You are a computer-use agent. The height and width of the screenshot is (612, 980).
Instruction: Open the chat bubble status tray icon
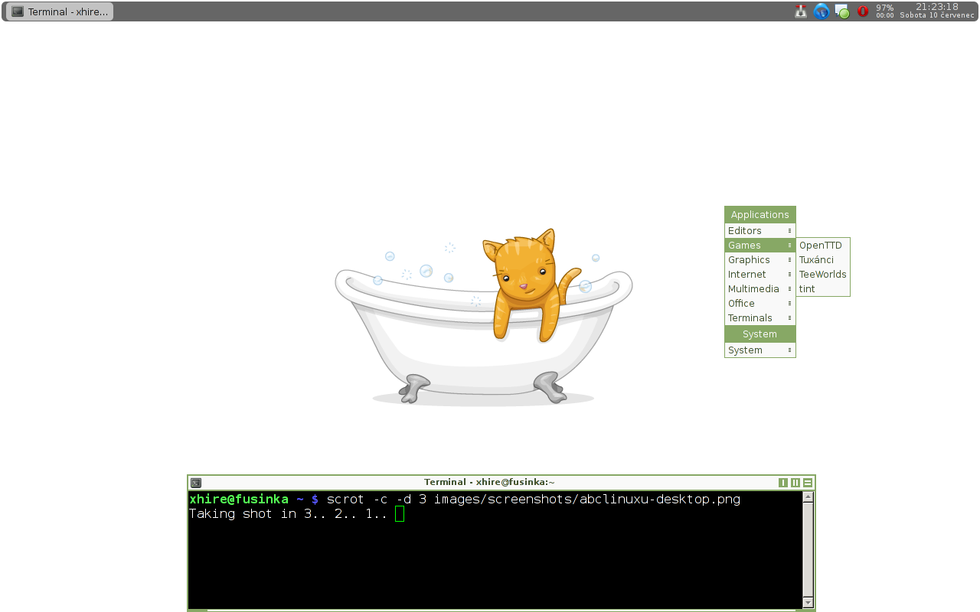[x=842, y=11]
